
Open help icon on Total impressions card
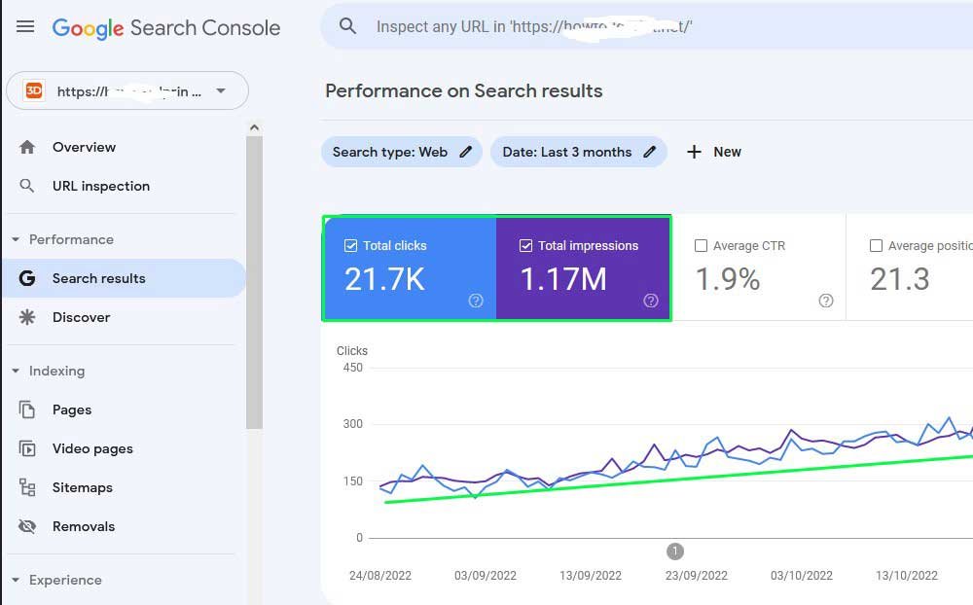click(650, 301)
